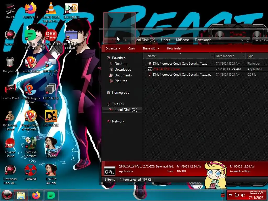Click the Downloads breadcrumb segment
This screenshot has height=201, width=268.
coord(203,40)
